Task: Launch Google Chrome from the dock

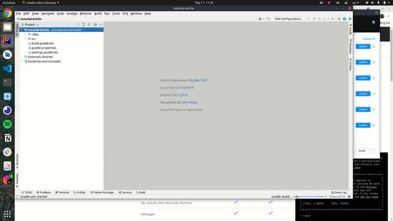Action: [7, 13]
